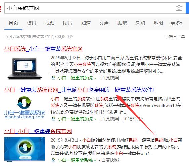Click site favicon in the third result
Screen dimensions: 189x168
pyautogui.click(x=53, y=160)
